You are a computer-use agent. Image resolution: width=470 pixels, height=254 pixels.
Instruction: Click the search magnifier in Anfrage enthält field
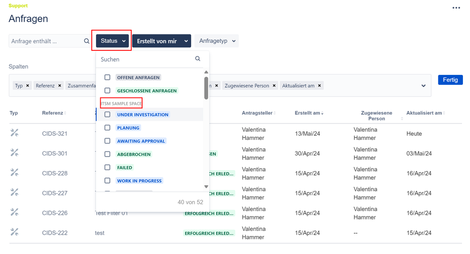pos(87,41)
